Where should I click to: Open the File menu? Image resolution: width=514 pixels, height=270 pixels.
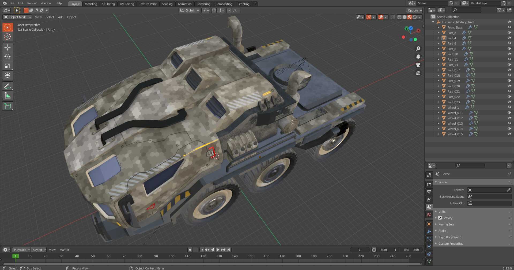pos(12,3)
